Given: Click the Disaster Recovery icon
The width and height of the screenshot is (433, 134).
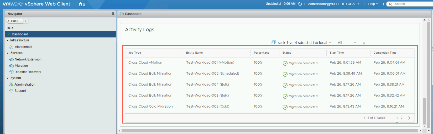Looking at the screenshot, I should [11, 72].
